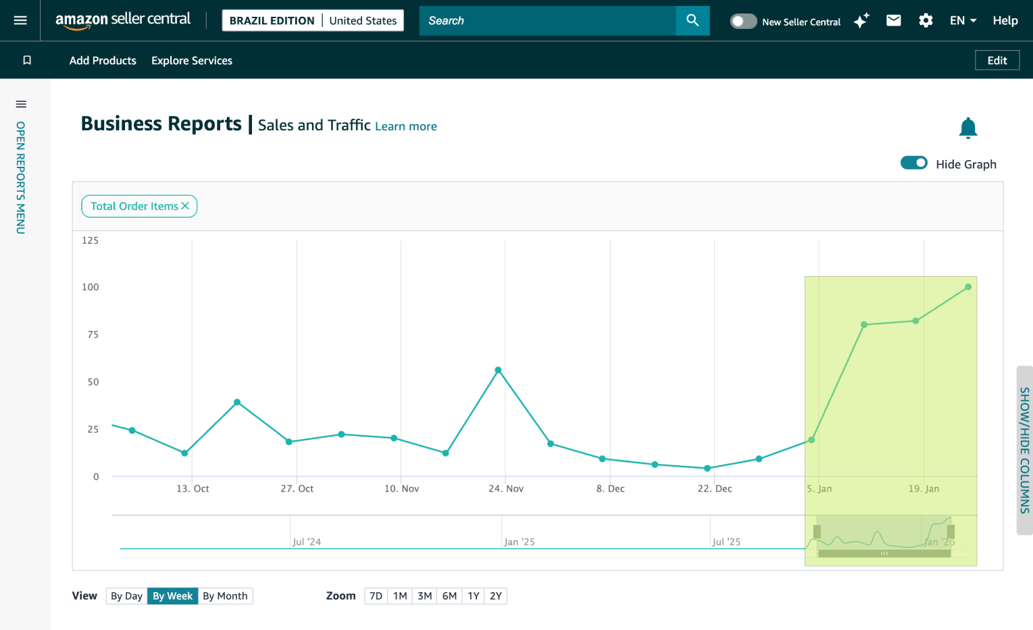The width and height of the screenshot is (1033, 630).
Task: Click the notification bell icon
Action: click(x=967, y=128)
